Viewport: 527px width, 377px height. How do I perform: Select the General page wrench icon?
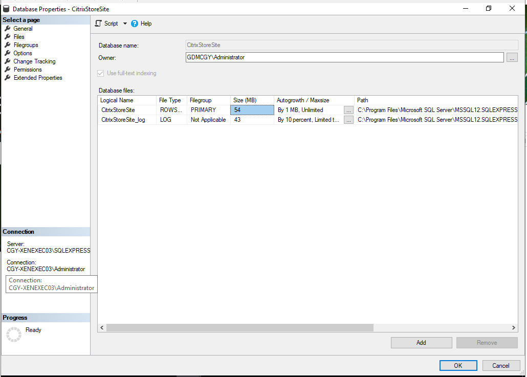tap(8, 29)
